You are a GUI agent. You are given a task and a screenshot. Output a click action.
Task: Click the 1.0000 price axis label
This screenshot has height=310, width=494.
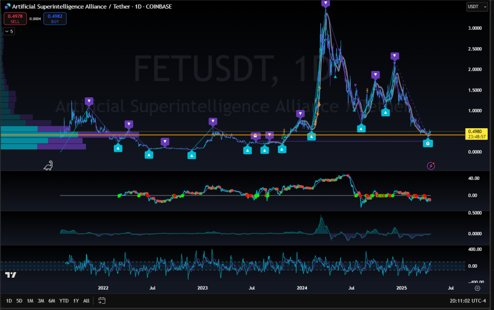(475, 110)
